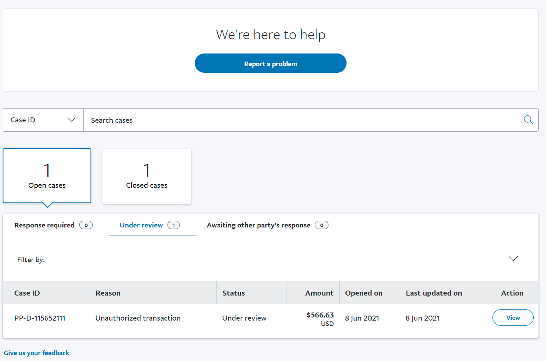Expand the Filter by chevron
This screenshot has height=361, width=546.
click(513, 259)
